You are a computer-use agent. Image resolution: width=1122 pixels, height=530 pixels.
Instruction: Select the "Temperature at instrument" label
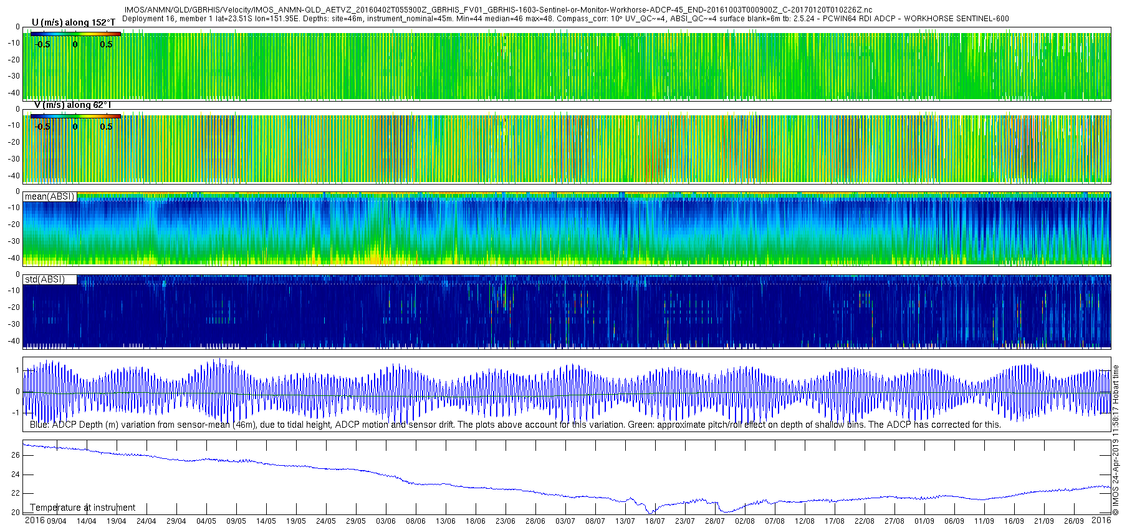pyautogui.click(x=82, y=508)
